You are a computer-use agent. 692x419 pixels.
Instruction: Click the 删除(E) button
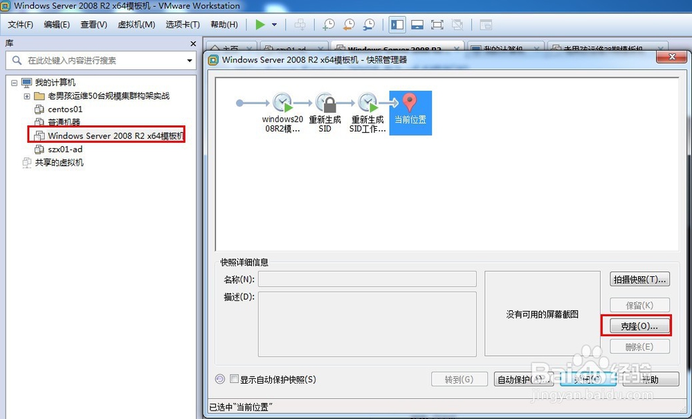[x=640, y=347]
